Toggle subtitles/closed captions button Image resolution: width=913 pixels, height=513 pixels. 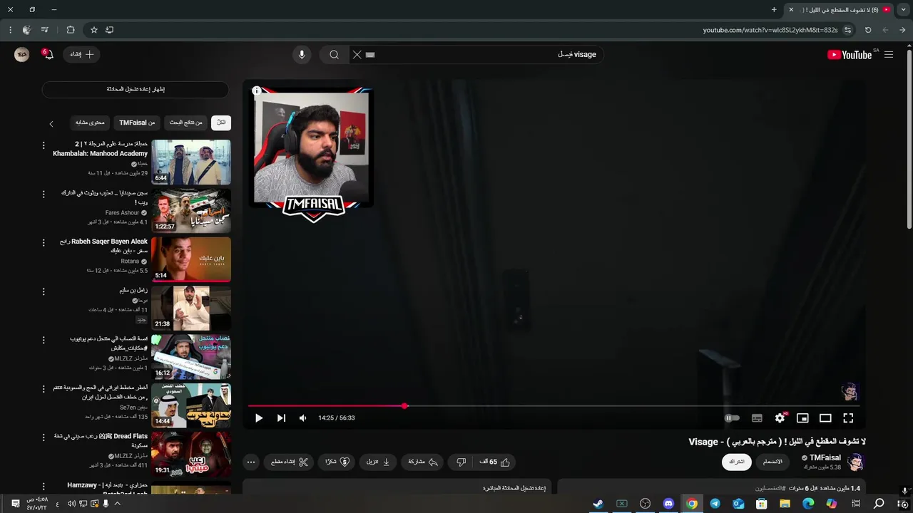[757, 418]
